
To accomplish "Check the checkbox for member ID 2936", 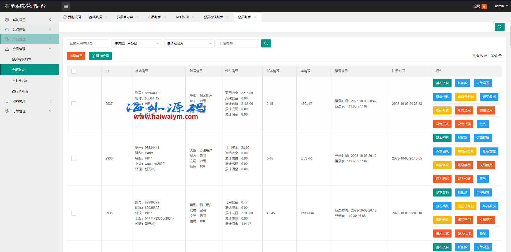I will [x=74, y=158].
